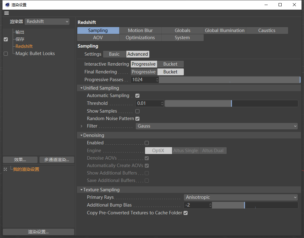The height and width of the screenshot is (238, 304).
Task: Enable Magic Bullet Looks checkbox
Action: click(6, 54)
